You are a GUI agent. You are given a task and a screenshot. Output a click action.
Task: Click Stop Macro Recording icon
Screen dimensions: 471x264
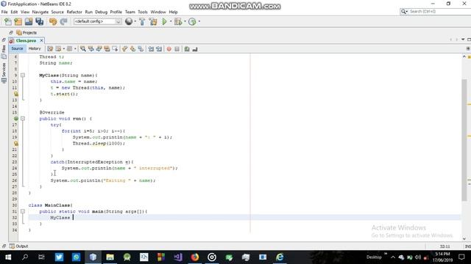point(177,49)
